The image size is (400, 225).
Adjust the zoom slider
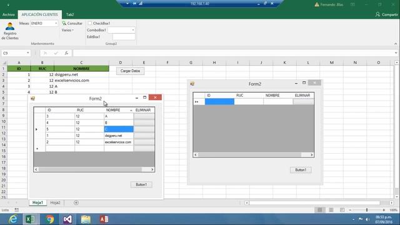point(367,210)
